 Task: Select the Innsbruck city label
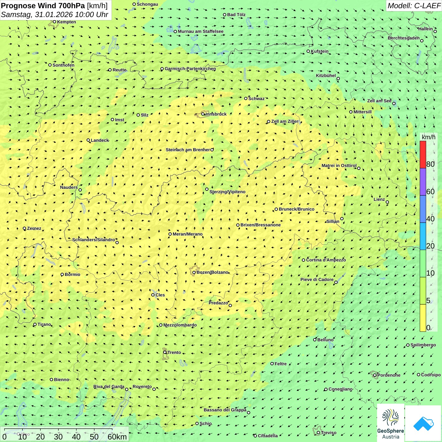(x=216, y=114)
